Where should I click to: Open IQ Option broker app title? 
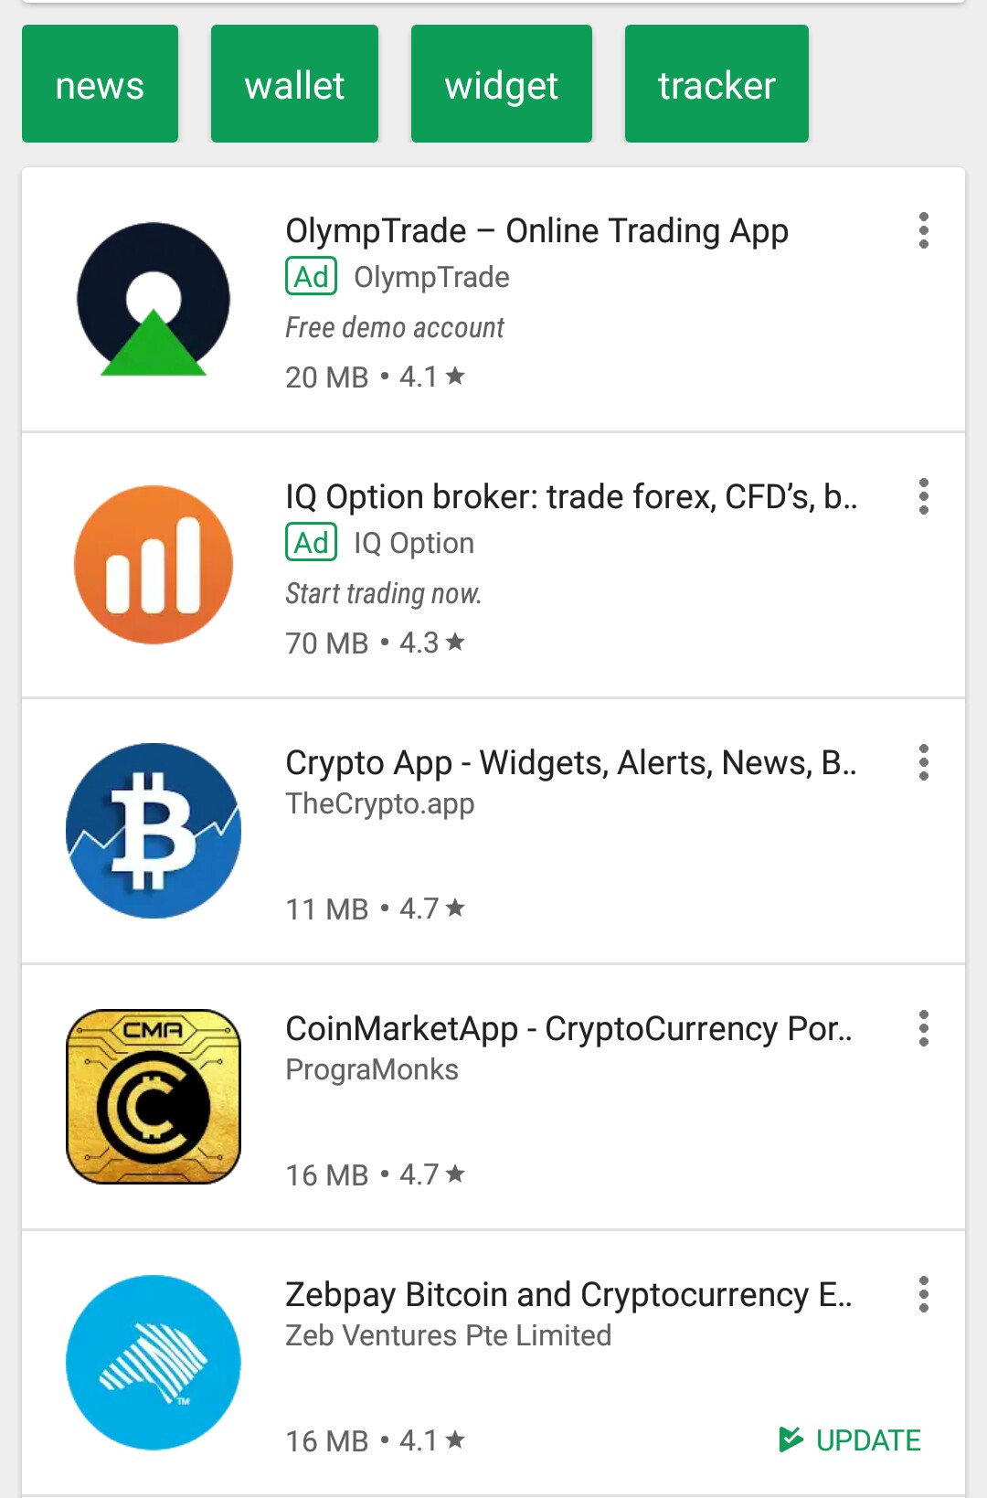click(x=571, y=496)
